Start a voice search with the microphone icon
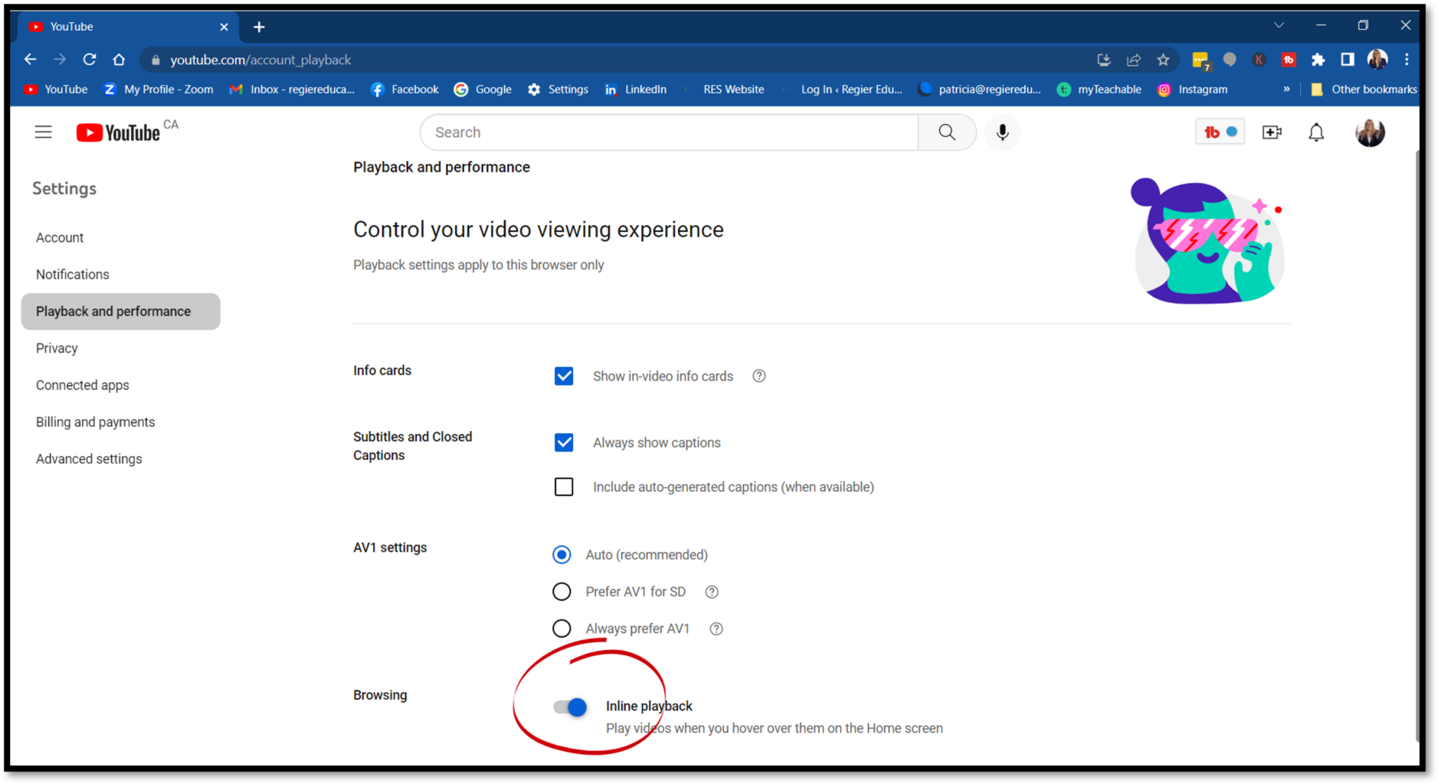This screenshot has height=784, width=1438. [1002, 132]
